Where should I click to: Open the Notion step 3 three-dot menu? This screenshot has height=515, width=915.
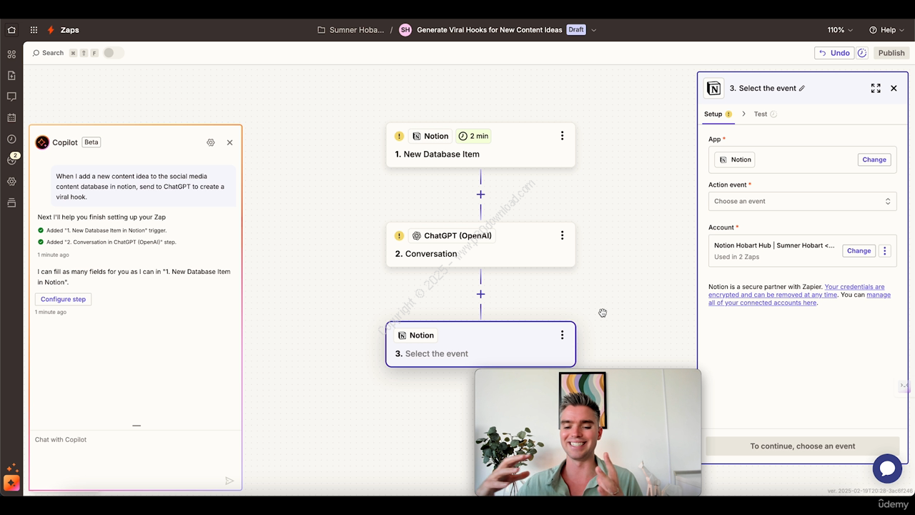[562, 335]
